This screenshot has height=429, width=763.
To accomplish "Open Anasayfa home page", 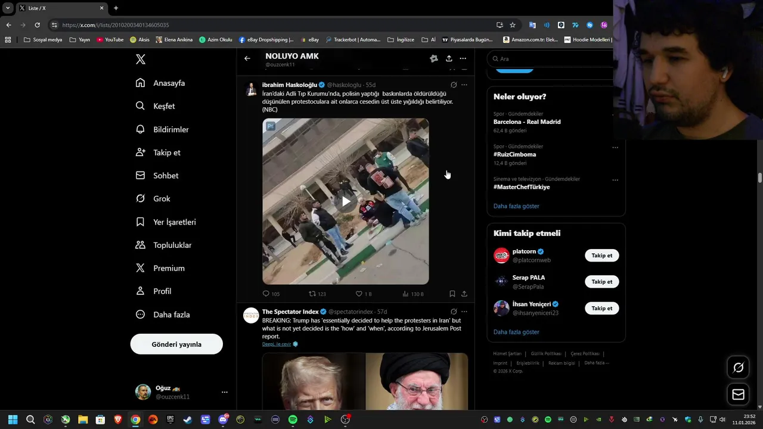I will point(160,83).
